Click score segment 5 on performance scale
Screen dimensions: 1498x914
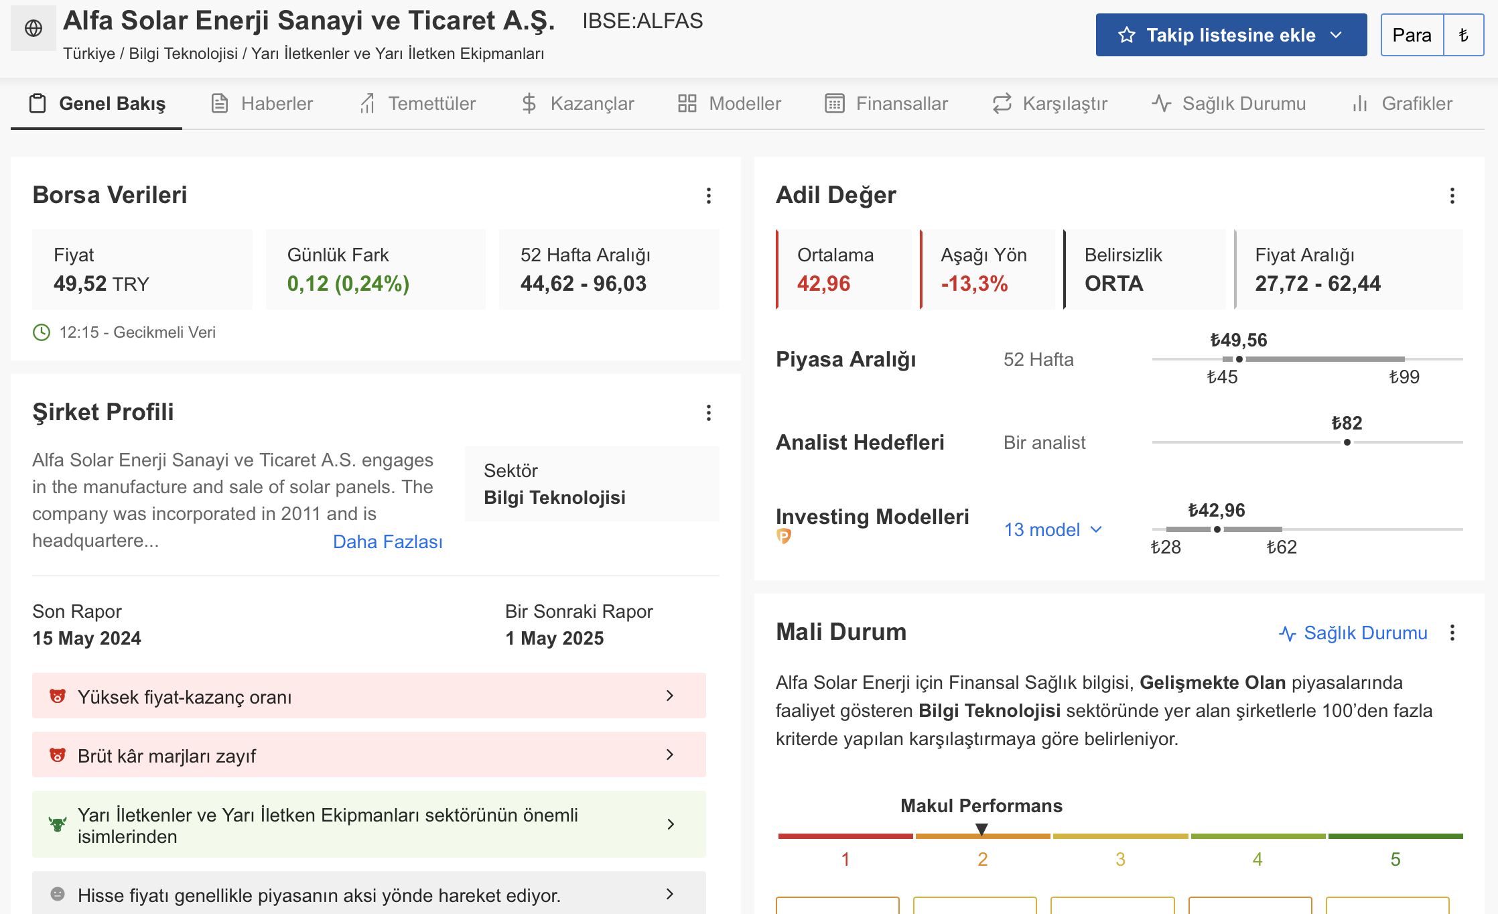(1395, 836)
